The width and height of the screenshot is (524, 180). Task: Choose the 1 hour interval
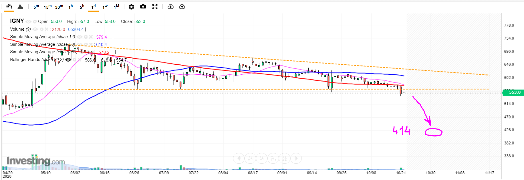coord(70,7)
